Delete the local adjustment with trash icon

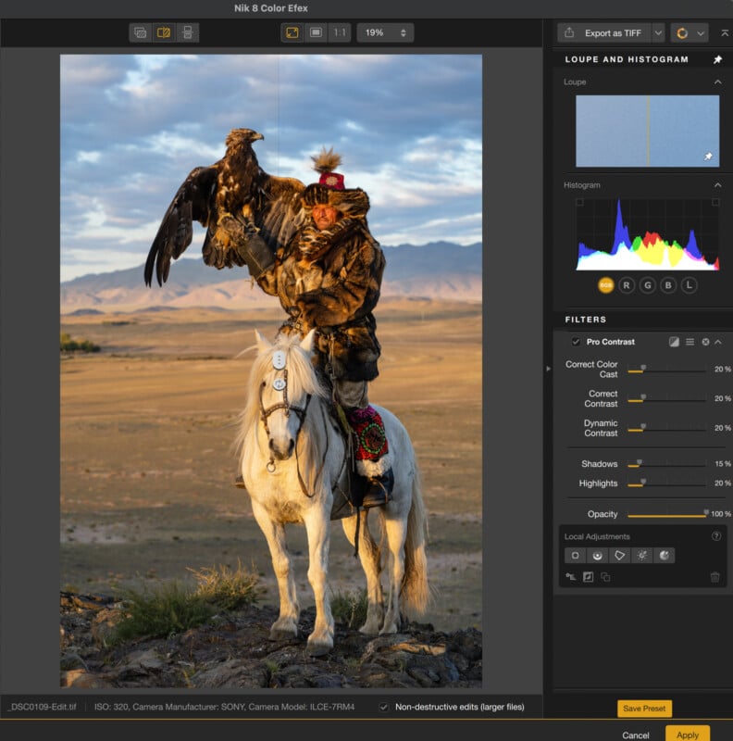714,577
